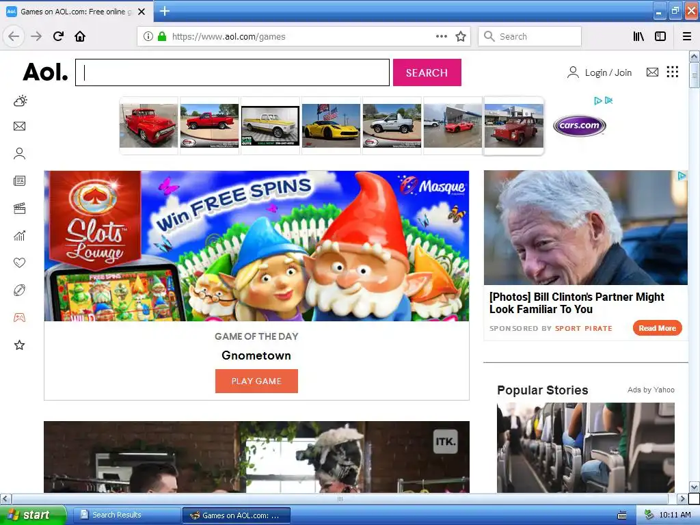Open the Lifestyle heart sidebar icon
This screenshot has width=700, height=525.
19,263
